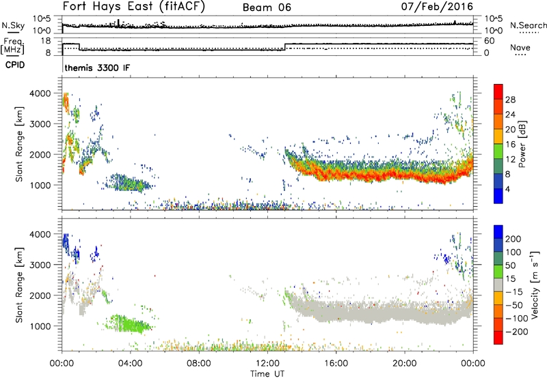
Task: Click the "-100" Velocity colorbar tick label
Action: click(x=517, y=319)
